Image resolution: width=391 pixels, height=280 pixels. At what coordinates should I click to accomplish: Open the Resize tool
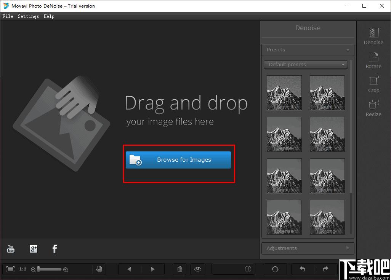point(373,108)
